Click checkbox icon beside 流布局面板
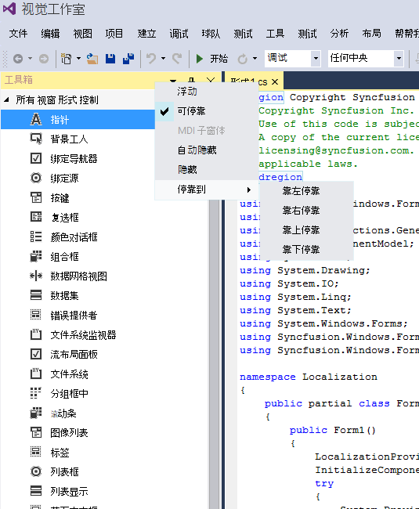The image size is (419, 509). pyautogui.click(x=36, y=354)
